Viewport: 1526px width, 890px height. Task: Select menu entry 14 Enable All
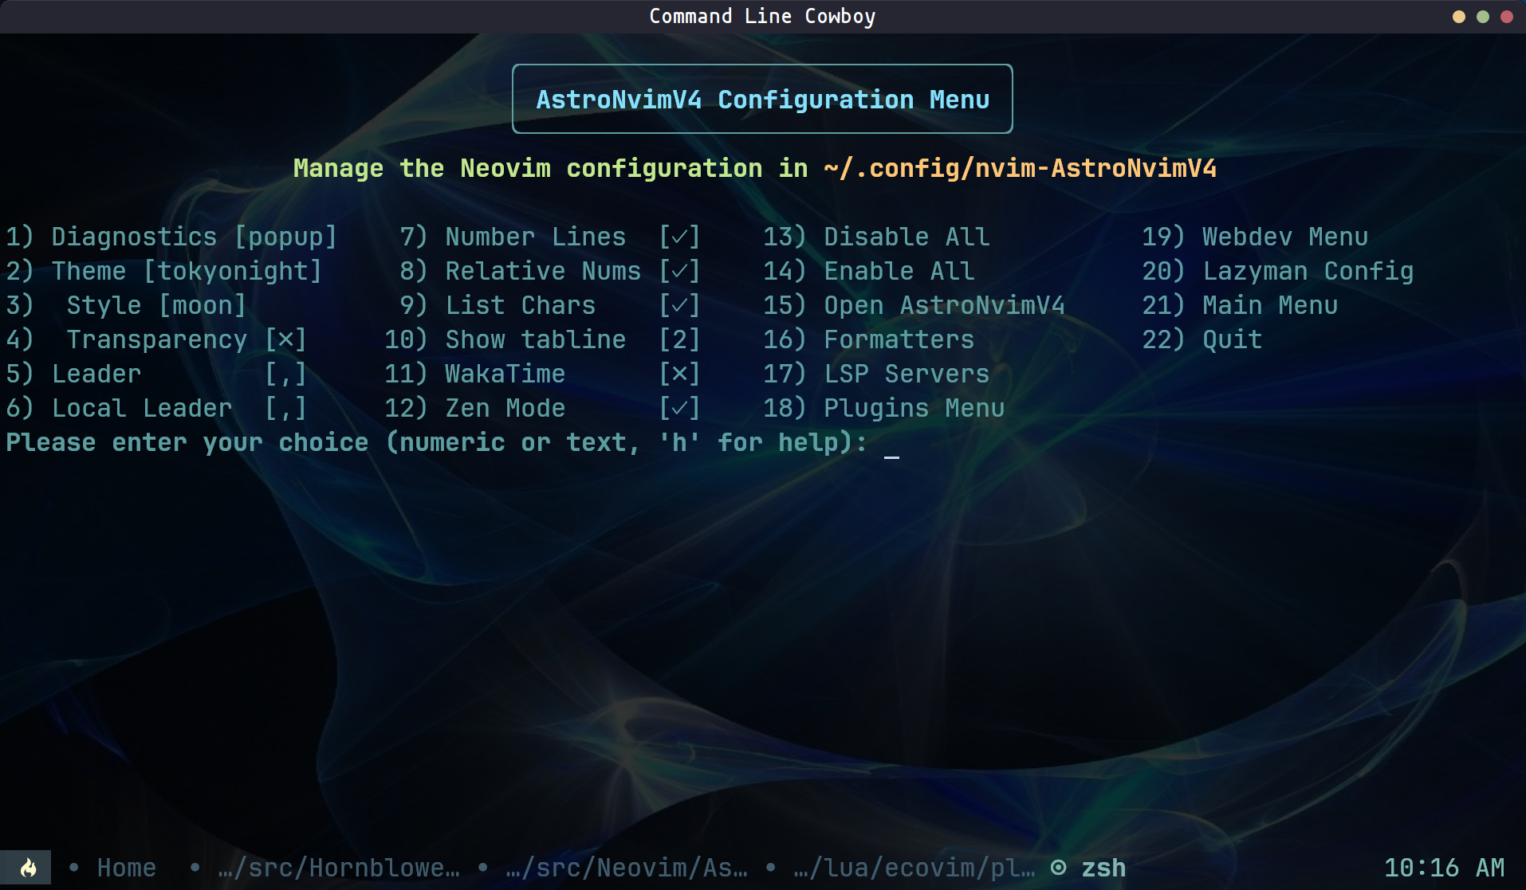click(x=869, y=271)
